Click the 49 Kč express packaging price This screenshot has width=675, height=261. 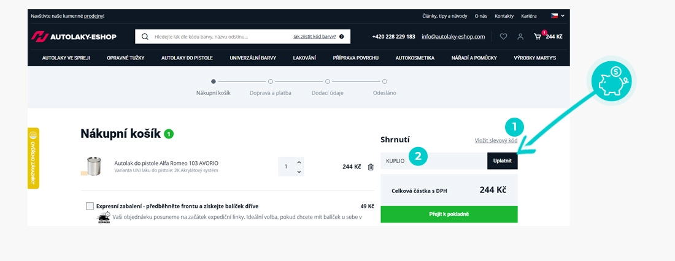point(367,206)
